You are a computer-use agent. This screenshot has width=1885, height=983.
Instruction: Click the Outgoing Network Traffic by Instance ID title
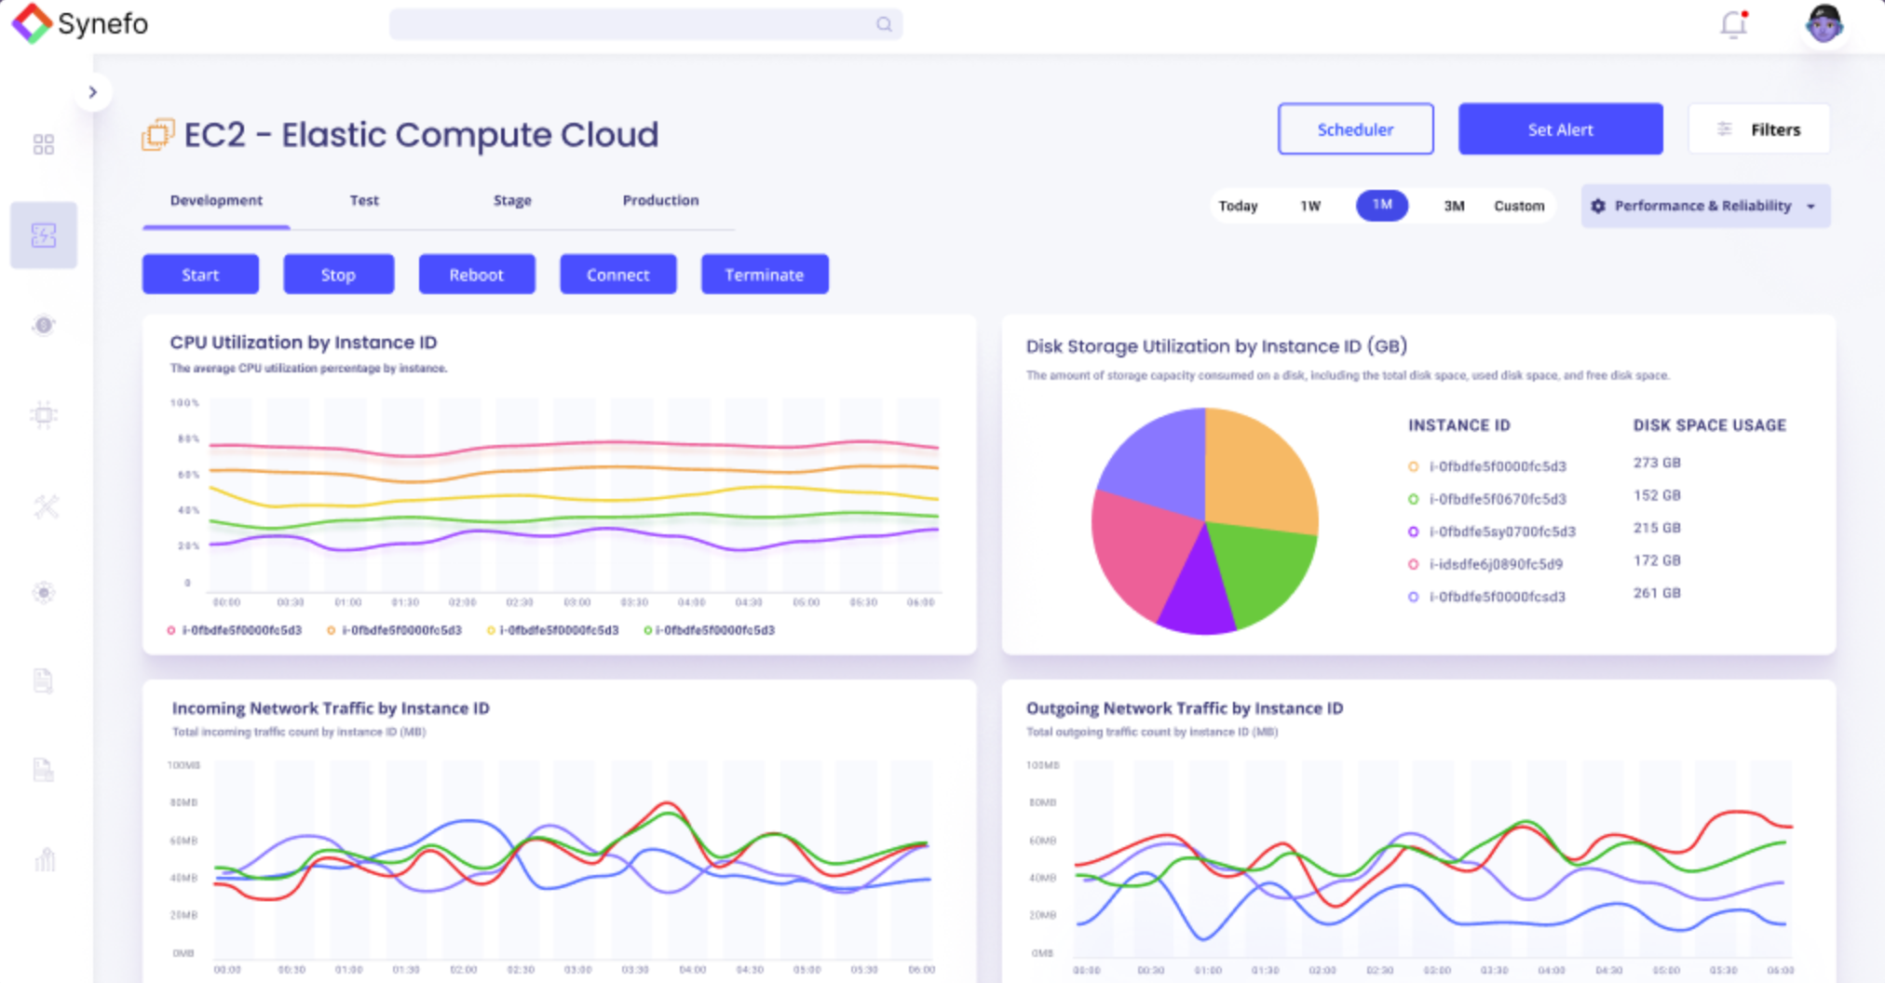[x=1185, y=708]
